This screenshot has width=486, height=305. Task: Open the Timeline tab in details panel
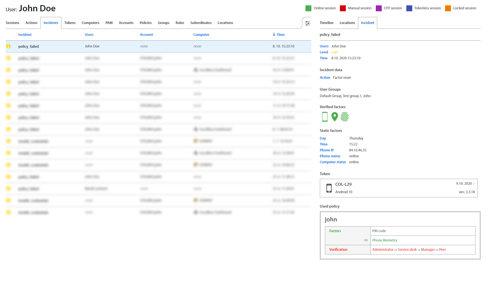click(x=326, y=23)
